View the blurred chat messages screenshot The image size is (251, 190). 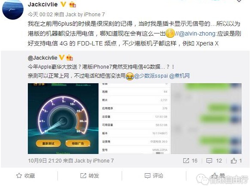[206, 118]
